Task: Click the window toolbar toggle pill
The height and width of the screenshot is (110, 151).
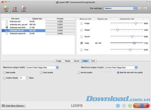Action: [x=148, y=2]
